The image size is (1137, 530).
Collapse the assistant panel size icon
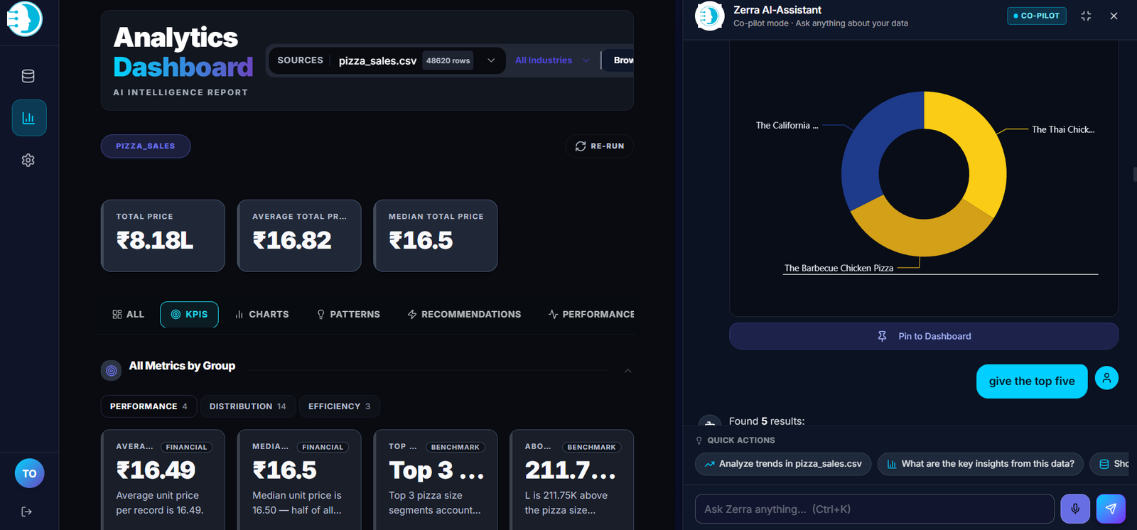[x=1086, y=16]
